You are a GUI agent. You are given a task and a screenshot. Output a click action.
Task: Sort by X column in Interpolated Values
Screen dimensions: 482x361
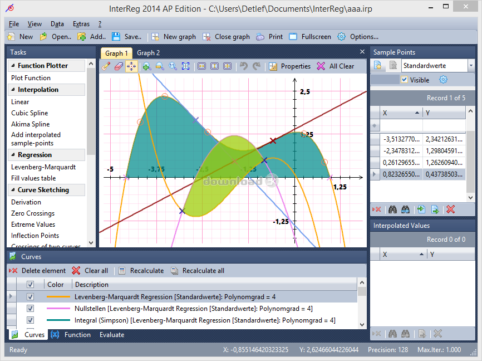pos(404,254)
